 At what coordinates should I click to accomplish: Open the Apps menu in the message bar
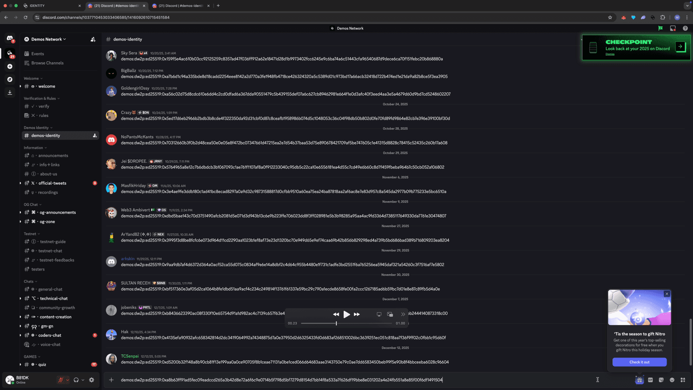tap(683, 380)
